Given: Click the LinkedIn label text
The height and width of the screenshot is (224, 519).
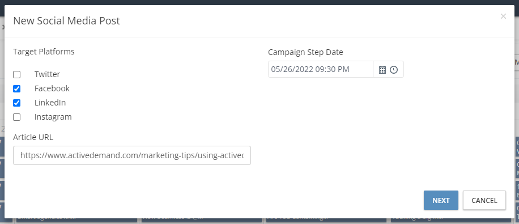Looking at the screenshot, I should (x=50, y=103).
